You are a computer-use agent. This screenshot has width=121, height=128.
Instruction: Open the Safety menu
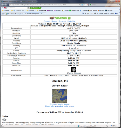click(x=106, y=13)
